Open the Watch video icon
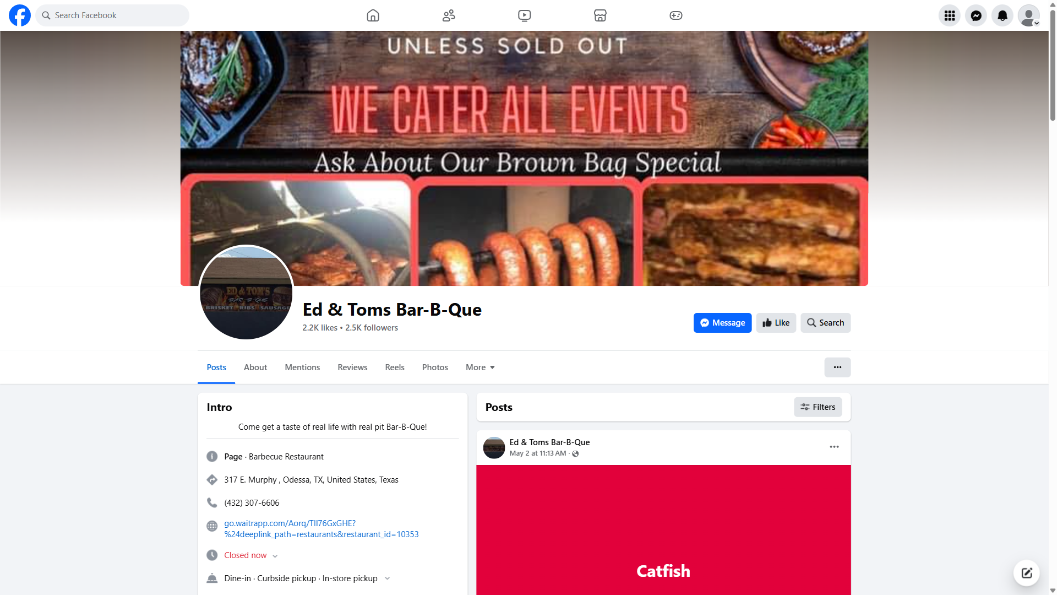The width and height of the screenshot is (1057, 595). point(525,15)
